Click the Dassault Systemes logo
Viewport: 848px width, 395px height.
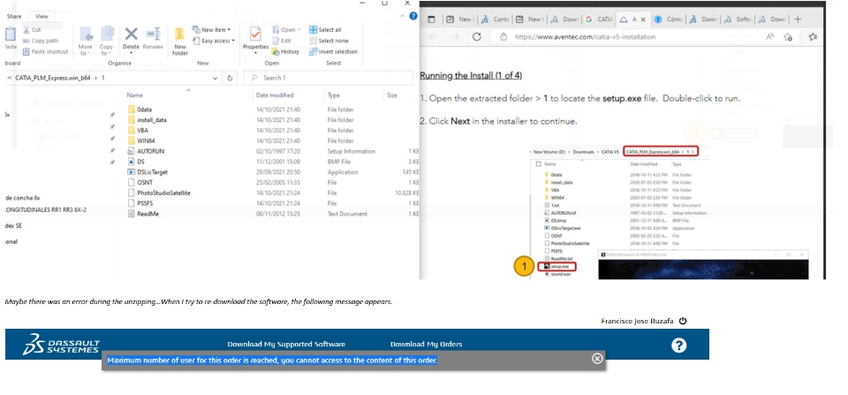(x=61, y=345)
